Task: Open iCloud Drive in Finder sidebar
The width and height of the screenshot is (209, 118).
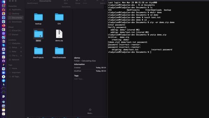Action: [15, 30]
